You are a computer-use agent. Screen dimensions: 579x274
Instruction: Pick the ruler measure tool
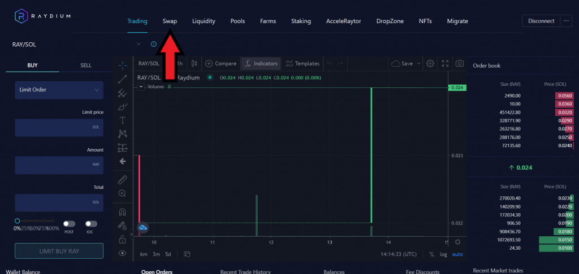123,180
